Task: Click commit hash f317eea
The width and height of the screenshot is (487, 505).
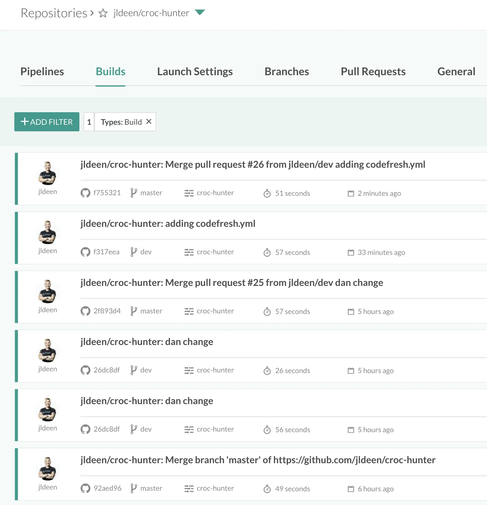Action: (x=107, y=252)
